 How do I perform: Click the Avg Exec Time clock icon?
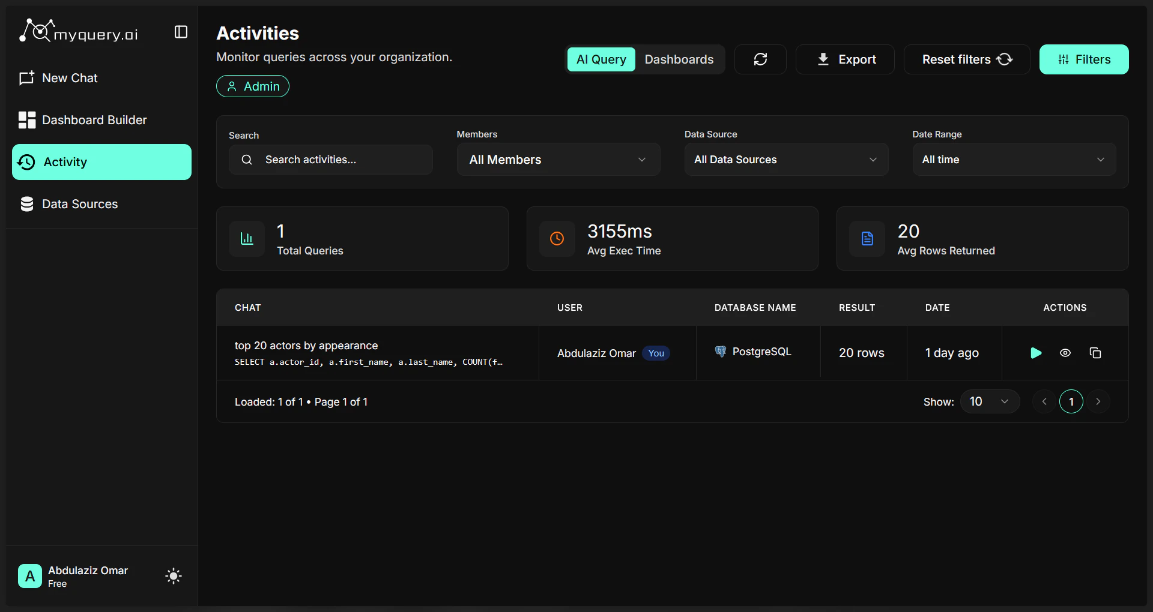(x=557, y=239)
